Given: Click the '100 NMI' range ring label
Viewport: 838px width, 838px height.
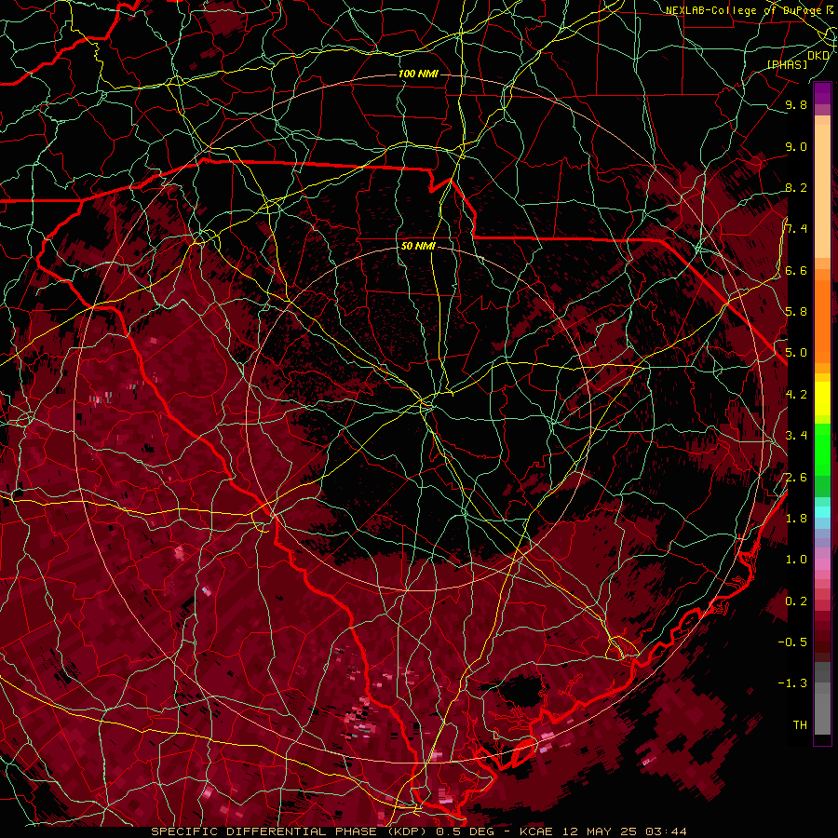Looking at the screenshot, I should [x=418, y=74].
